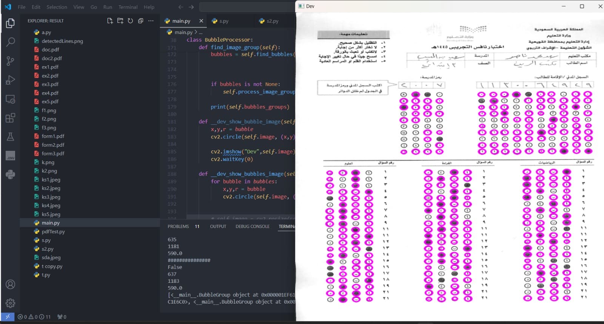Screen dimensions: 604x324
Task: Click the New Folder icon in Explorer
Action: 120,21
